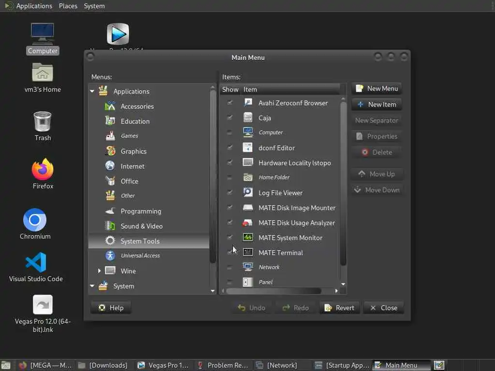Click the Universal Access icon
Screen dimensions: 495x371
tap(110, 256)
